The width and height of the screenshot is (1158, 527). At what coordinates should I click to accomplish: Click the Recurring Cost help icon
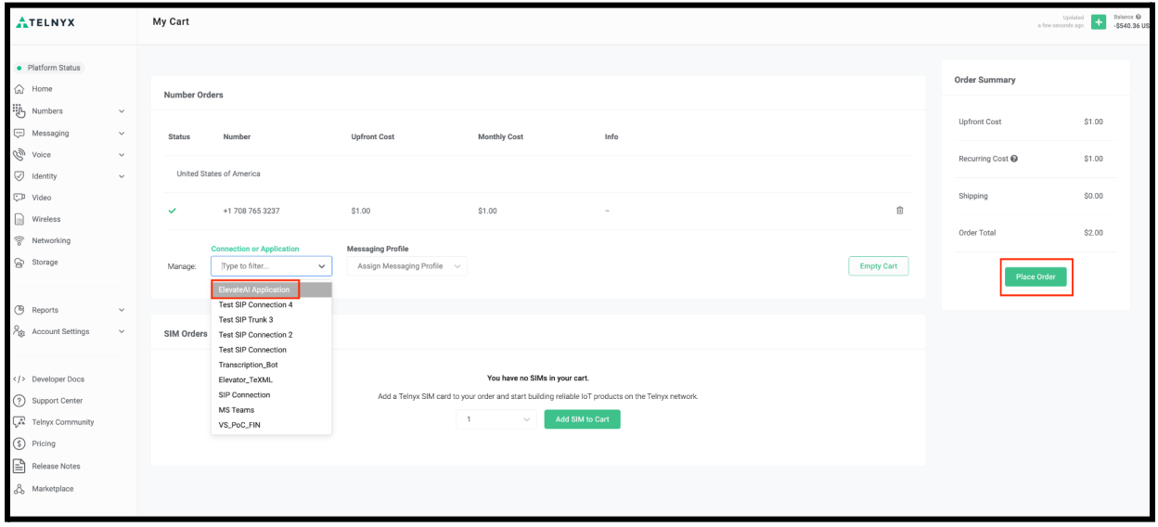pyautogui.click(x=1015, y=159)
